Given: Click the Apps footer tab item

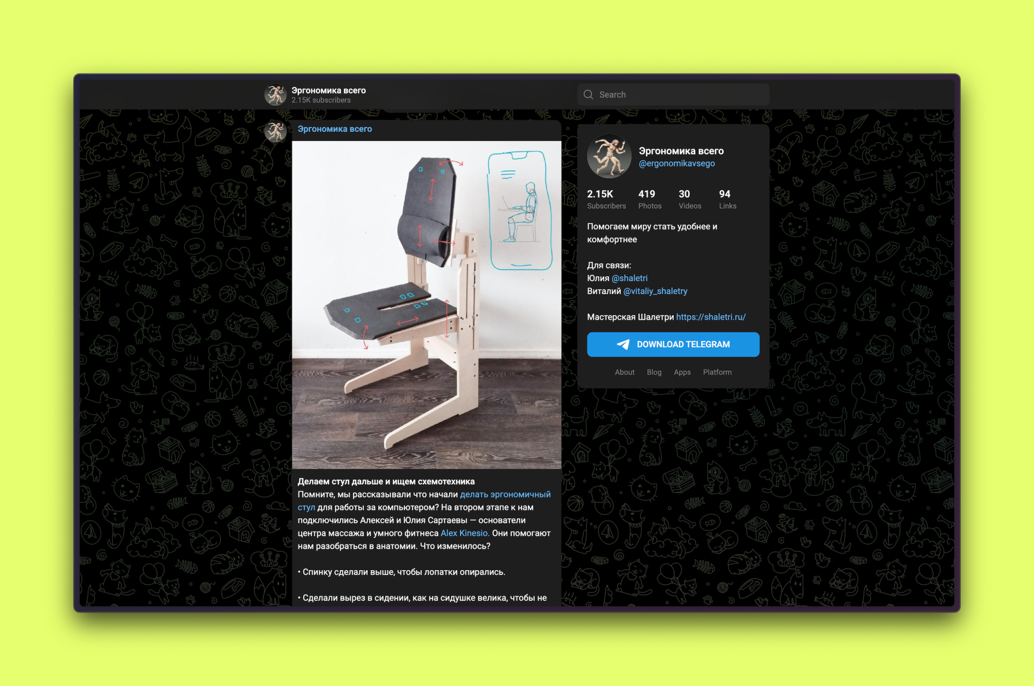Looking at the screenshot, I should (683, 372).
